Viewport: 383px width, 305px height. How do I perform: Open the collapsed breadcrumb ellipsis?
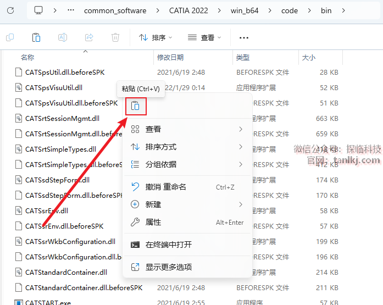coord(71,10)
